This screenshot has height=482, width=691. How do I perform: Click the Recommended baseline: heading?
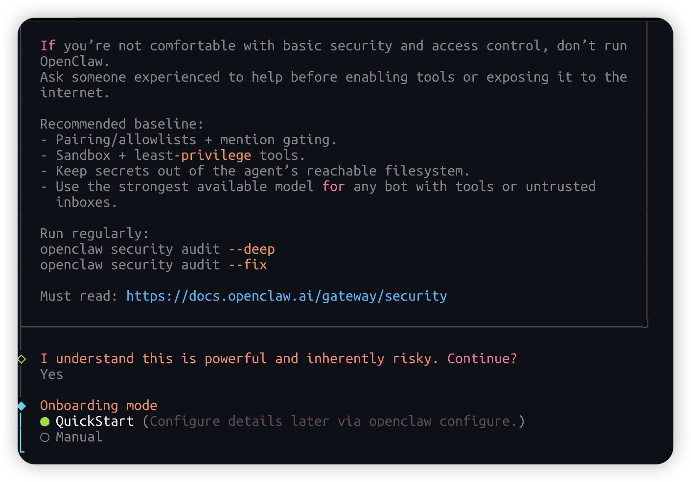(121, 124)
